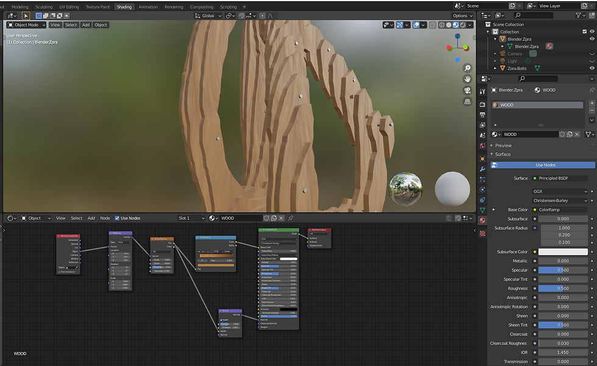This screenshot has width=597, height=366.
Task: Open the Texture checker properties tab
Action: click(x=482, y=234)
